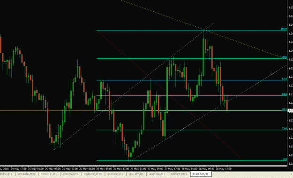
Task: Open the EURUSD,M5 chart tab
Action: [70, 174]
